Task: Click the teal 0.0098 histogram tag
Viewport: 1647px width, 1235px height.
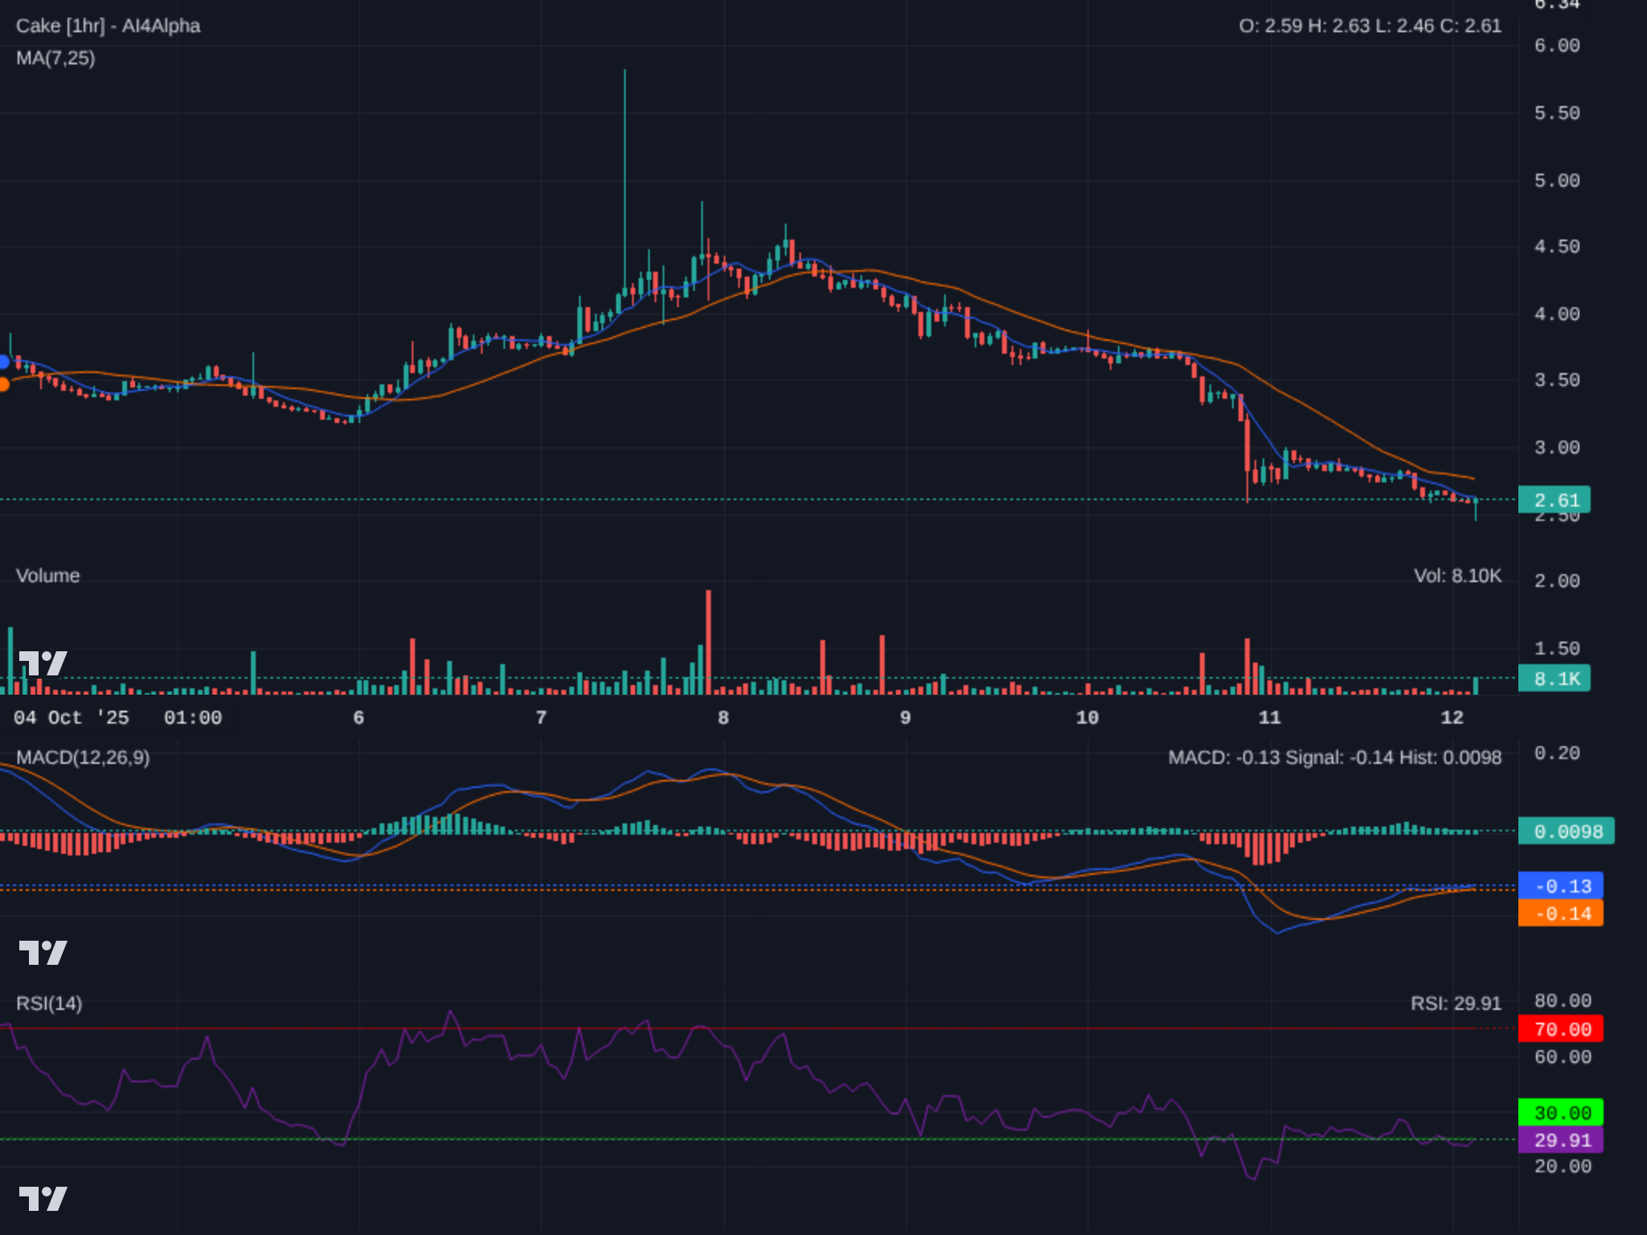Action: tap(1565, 831)
